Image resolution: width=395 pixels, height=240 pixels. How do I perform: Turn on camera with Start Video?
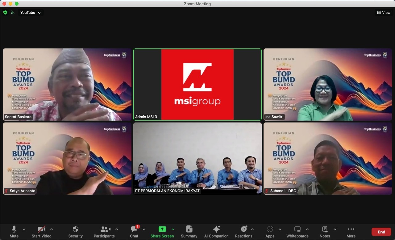(42, 232)
